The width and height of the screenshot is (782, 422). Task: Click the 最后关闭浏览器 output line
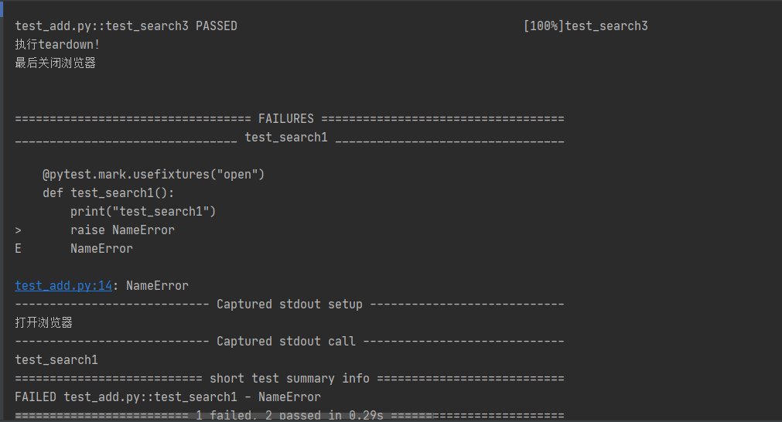tap(56, 63)
